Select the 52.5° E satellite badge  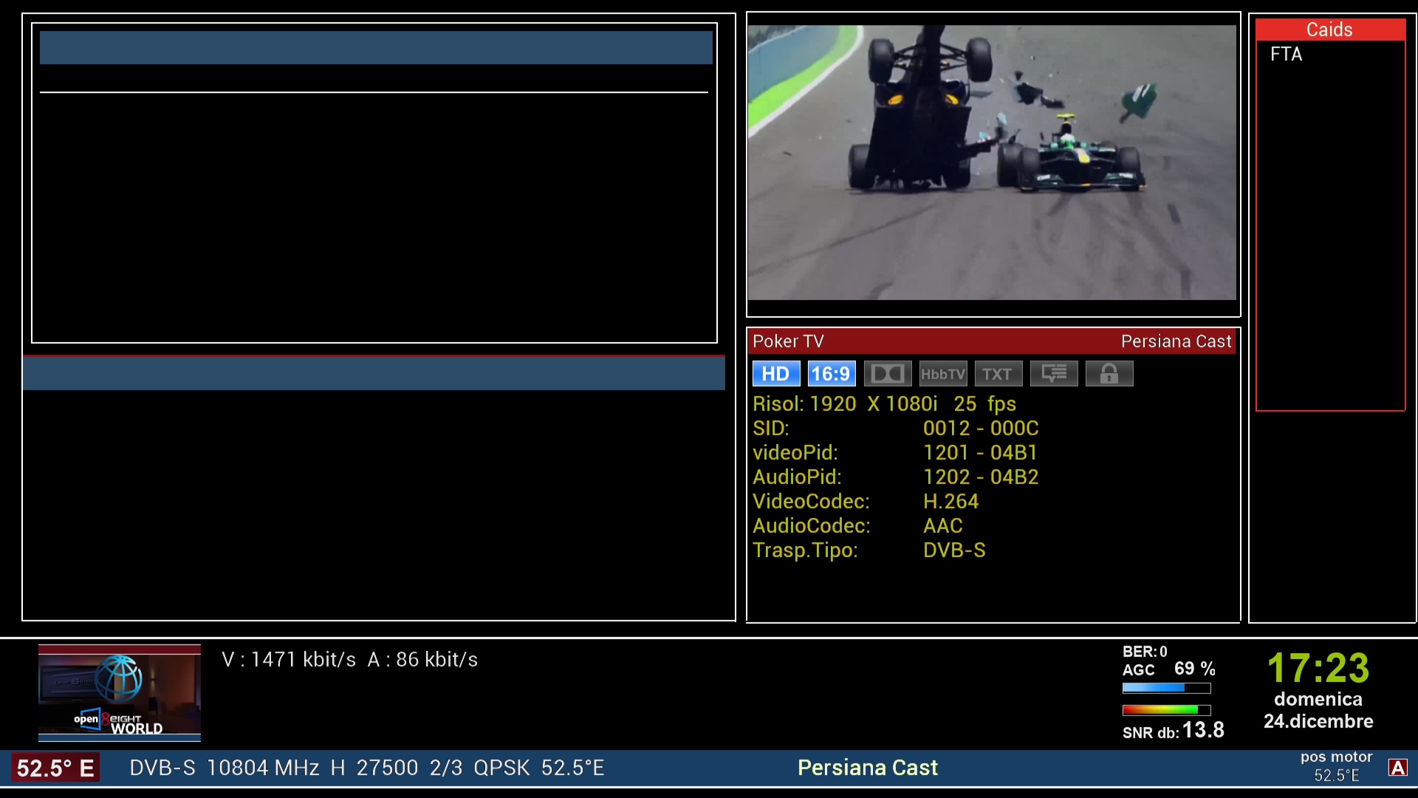point(55,768)
